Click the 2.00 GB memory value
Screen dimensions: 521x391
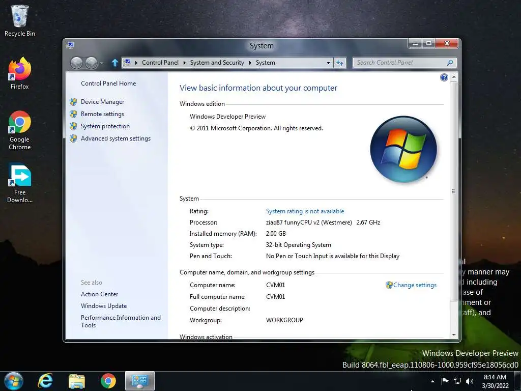(276, 234)
